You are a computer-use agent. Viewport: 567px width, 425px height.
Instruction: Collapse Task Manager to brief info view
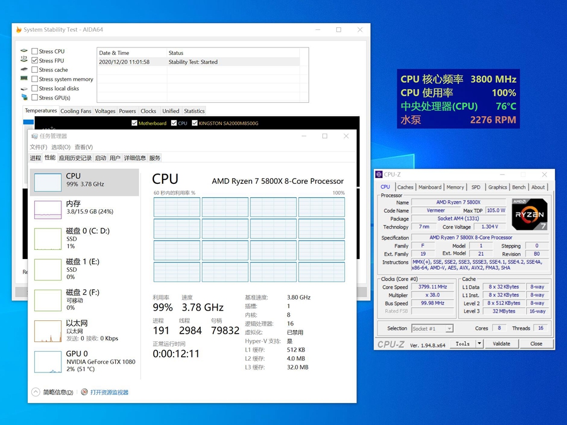coord(36,392)
